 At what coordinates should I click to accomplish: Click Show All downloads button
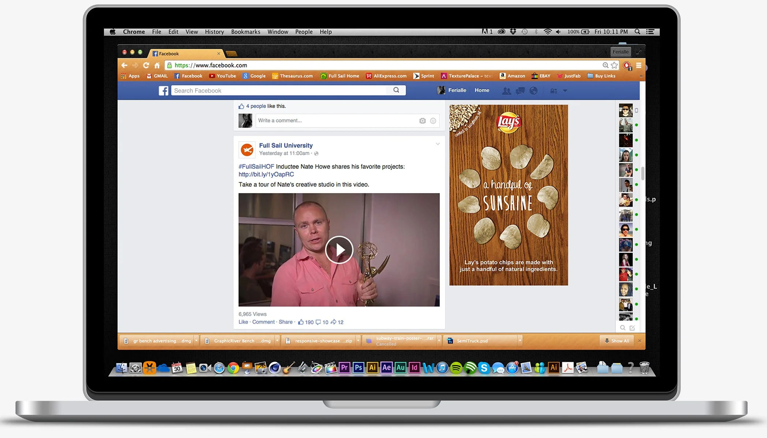click(617, 341)
